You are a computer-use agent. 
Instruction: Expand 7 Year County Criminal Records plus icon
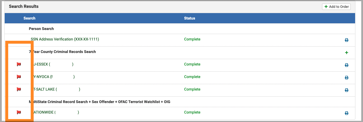(x=347, y=53)
